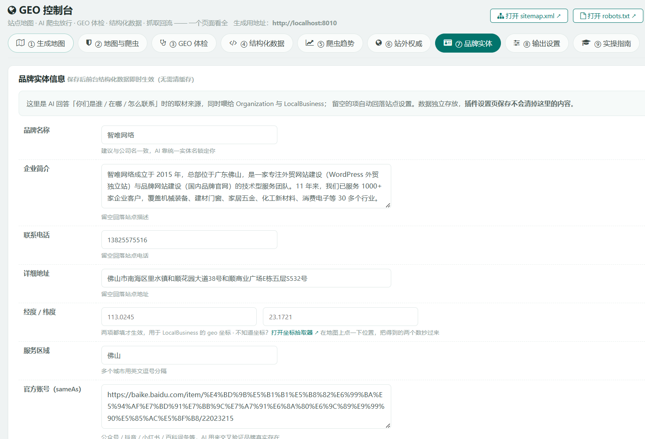The width and height of the screenshot is (645, 439).
Task: Click the hint text 留空回落站点地址
Action: 125,294
